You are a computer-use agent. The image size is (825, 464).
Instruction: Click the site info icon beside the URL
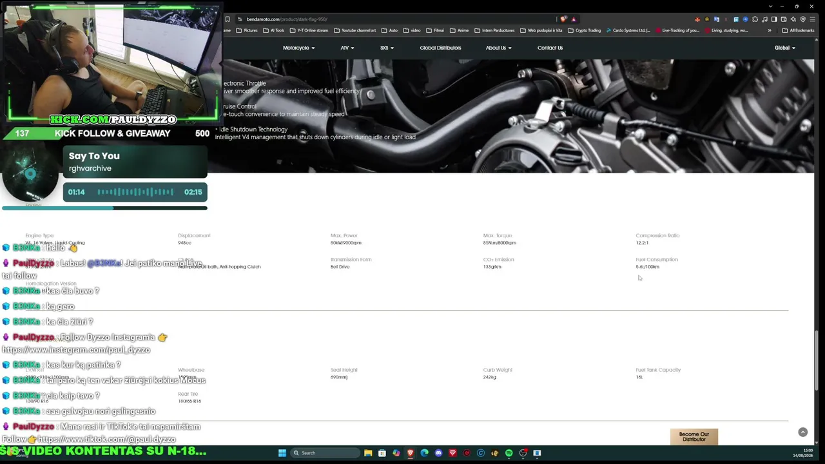[240, 19]
